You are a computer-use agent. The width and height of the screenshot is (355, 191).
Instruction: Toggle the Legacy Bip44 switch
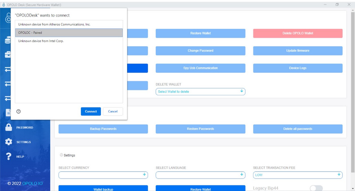pos(316,188)
